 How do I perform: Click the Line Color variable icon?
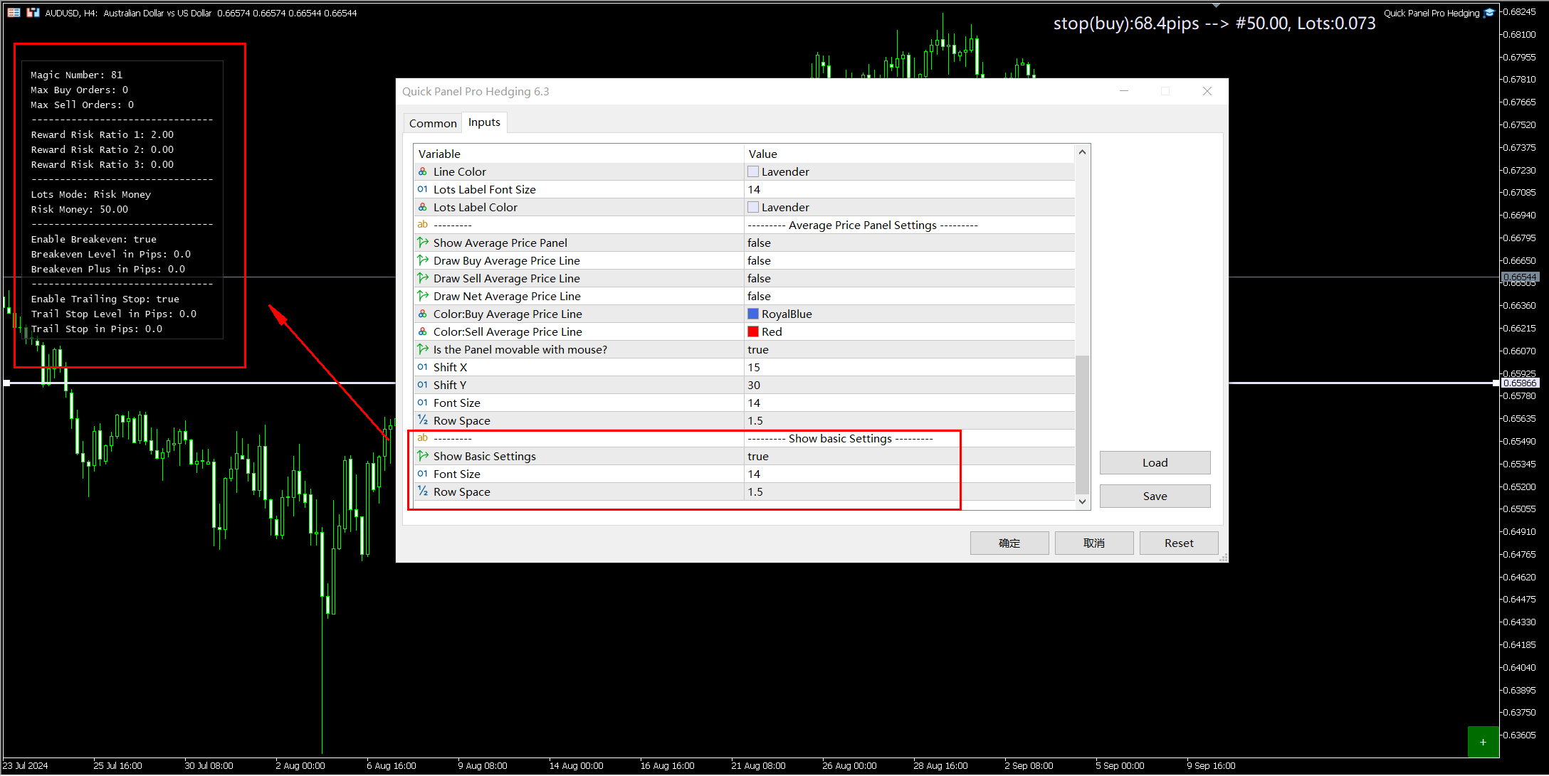pos(423,171)
